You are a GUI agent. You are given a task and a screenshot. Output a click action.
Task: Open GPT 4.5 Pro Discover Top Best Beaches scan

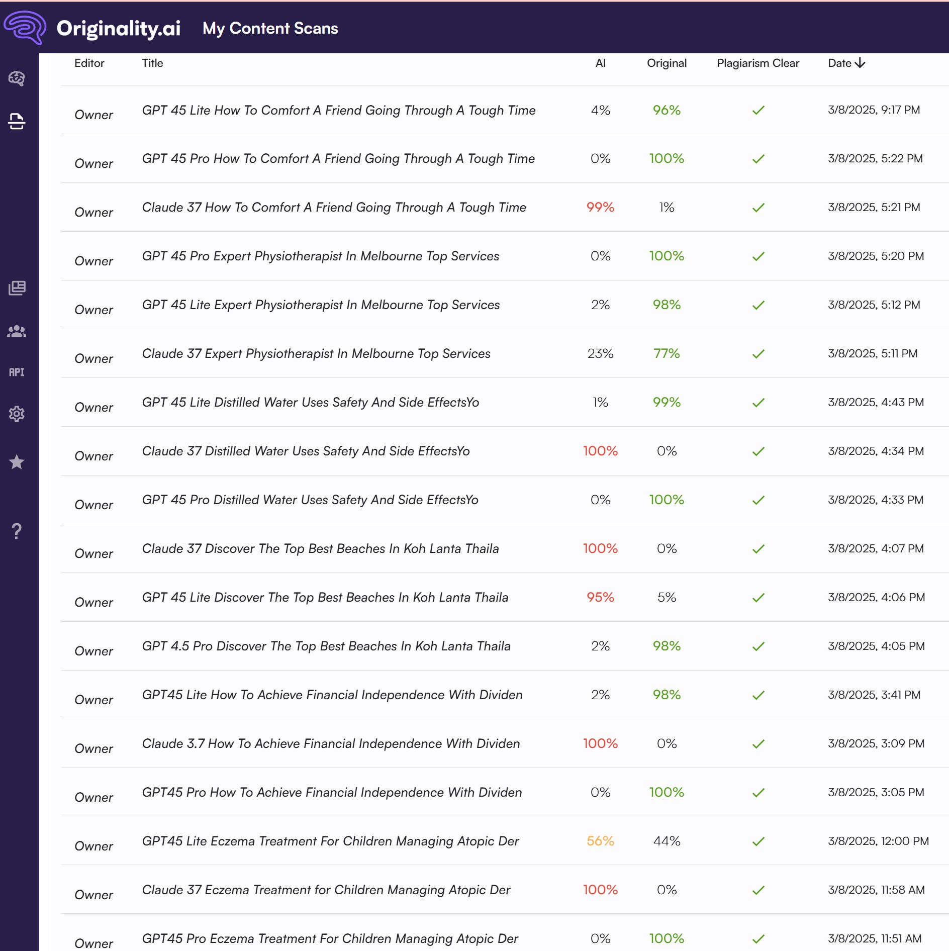pyautogui.click(x=326, y=646)
